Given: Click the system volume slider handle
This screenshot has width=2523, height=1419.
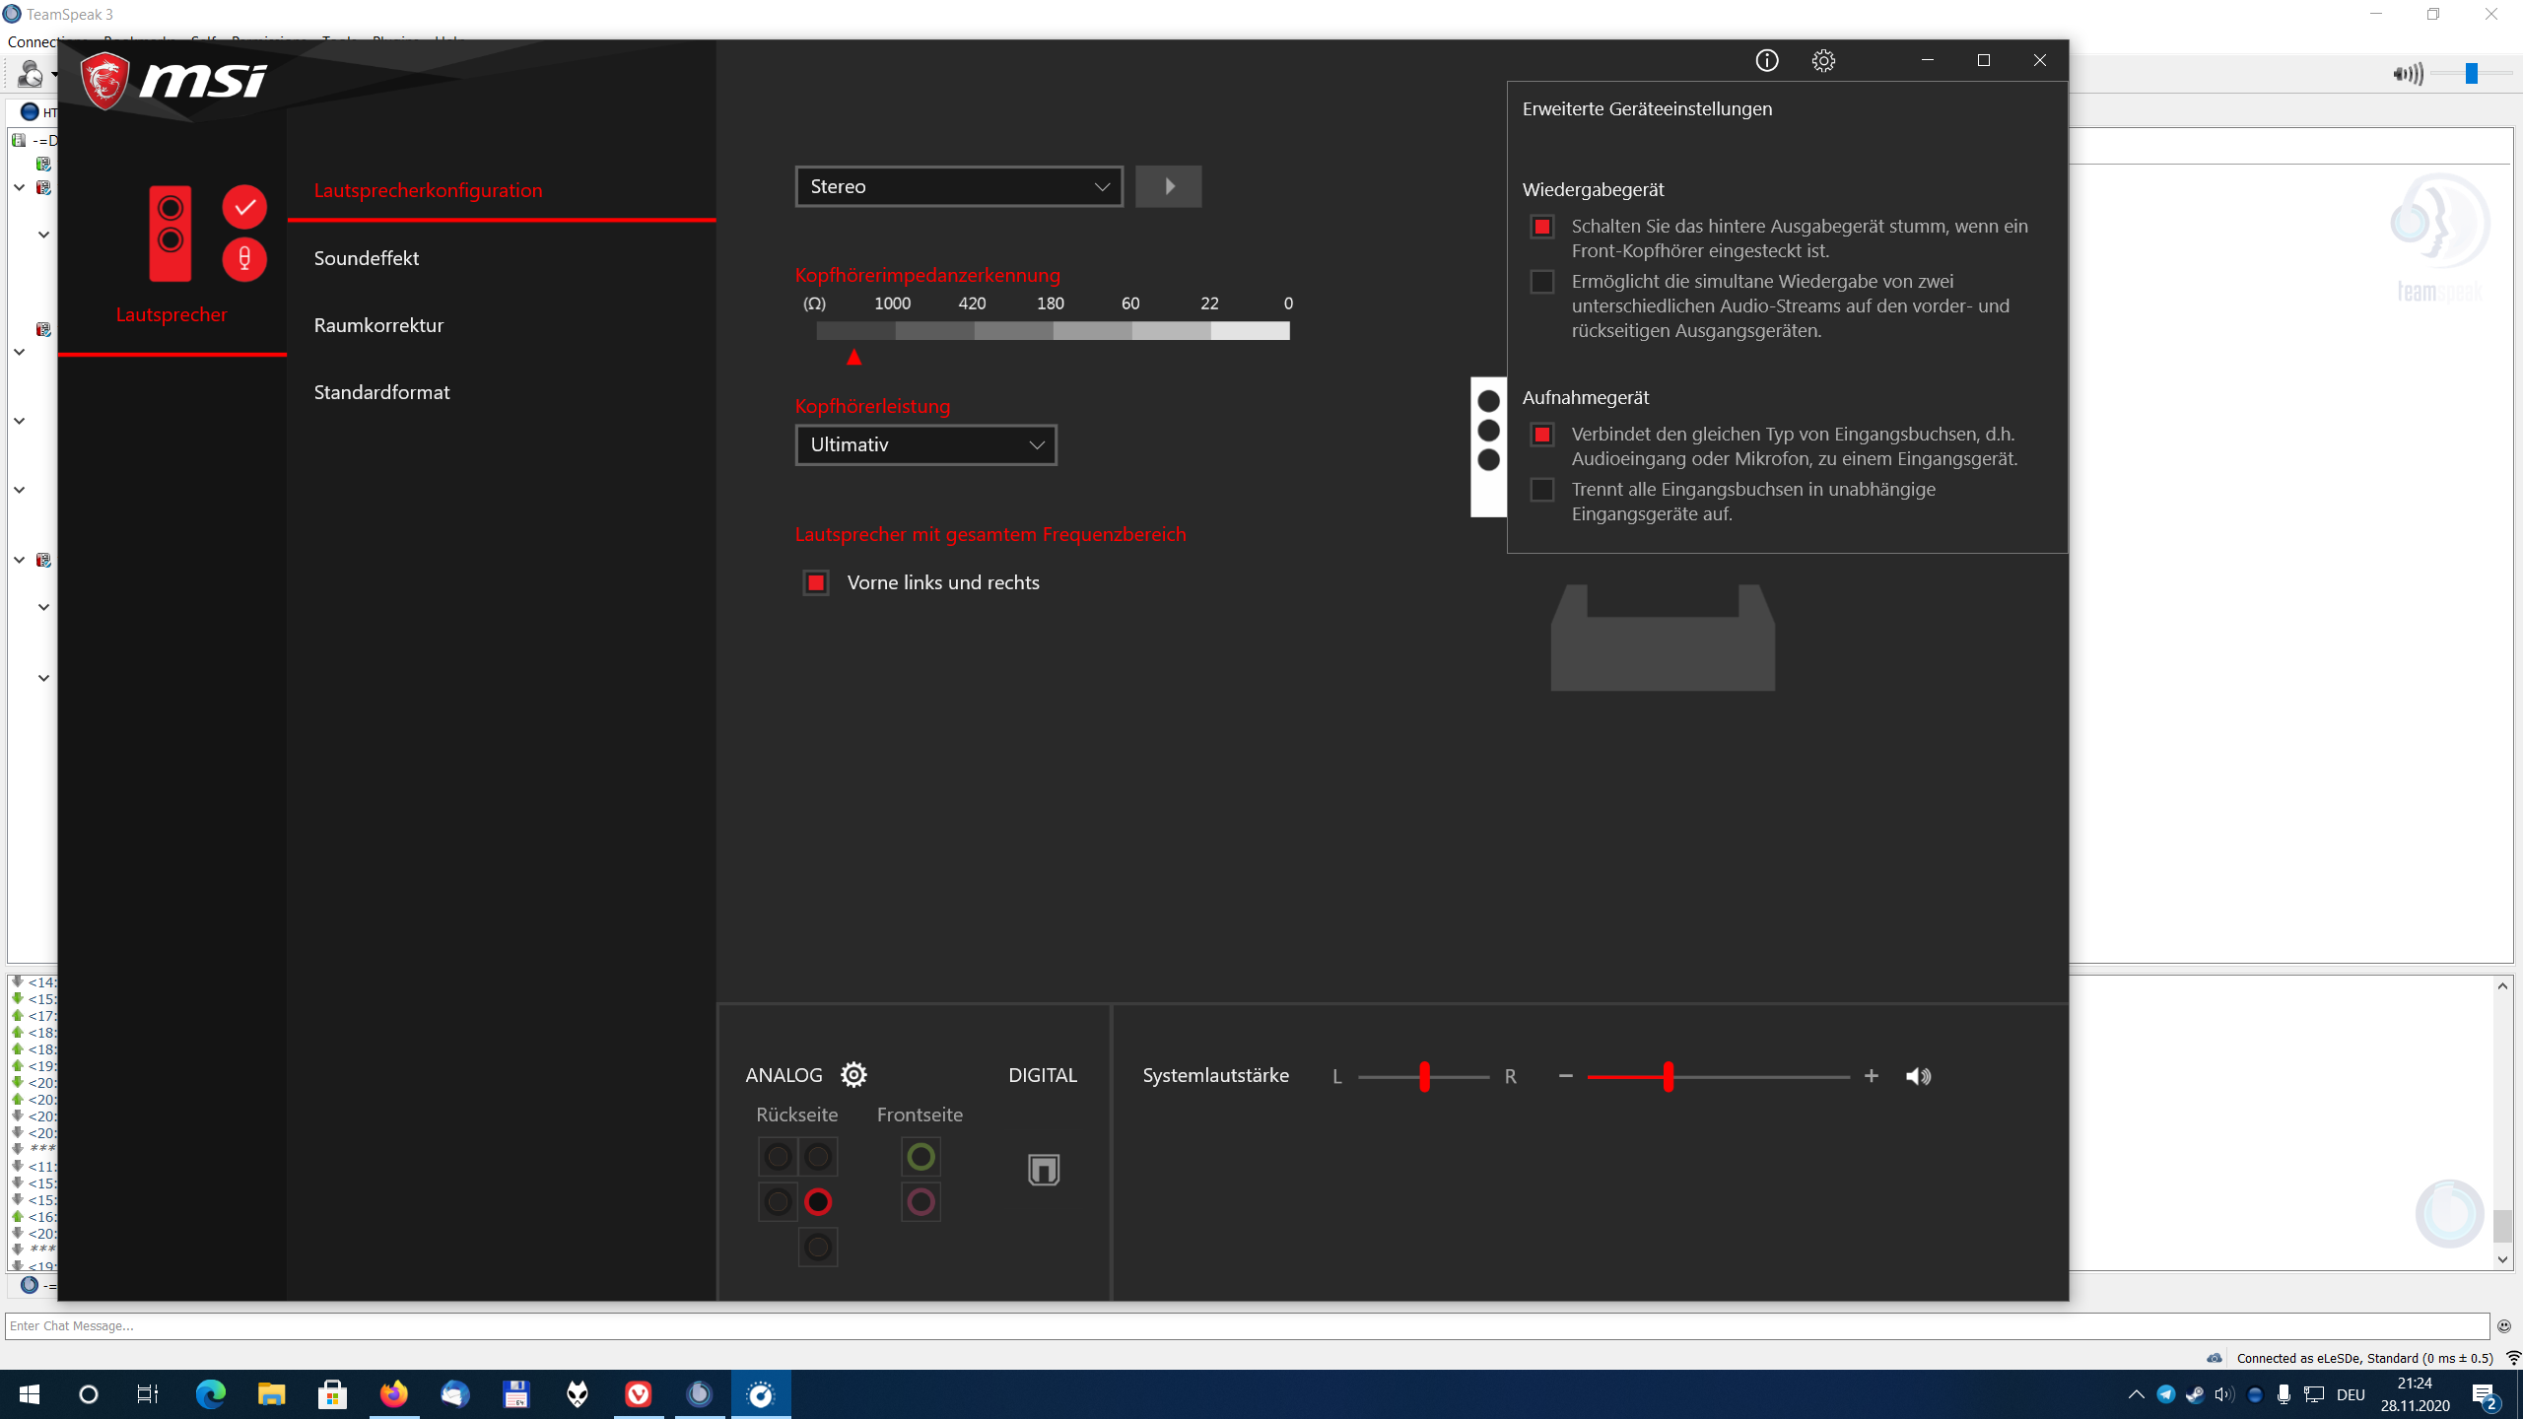Looking at the screenshot, I should tap(1668, 1076).
